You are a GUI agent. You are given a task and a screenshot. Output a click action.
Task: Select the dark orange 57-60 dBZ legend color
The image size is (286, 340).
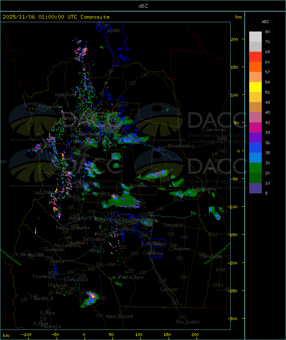(x=255, y=67)
